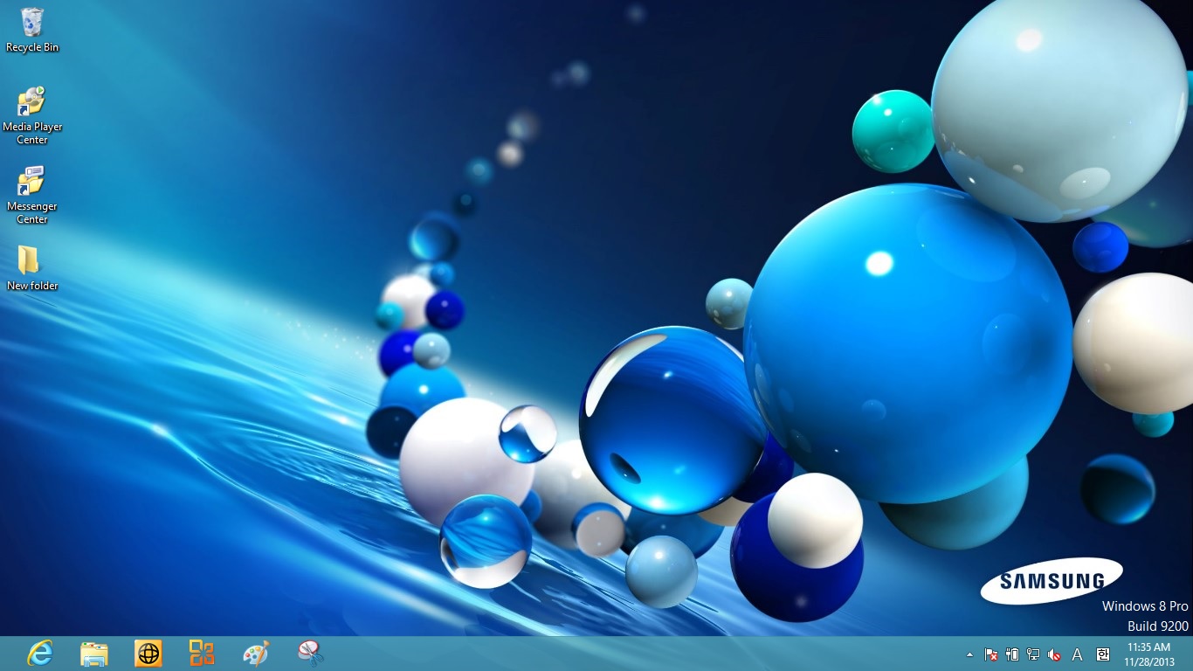Show hidden system tray icons
This screenshot has height=671, width=1193.
(x=969, y=654)
